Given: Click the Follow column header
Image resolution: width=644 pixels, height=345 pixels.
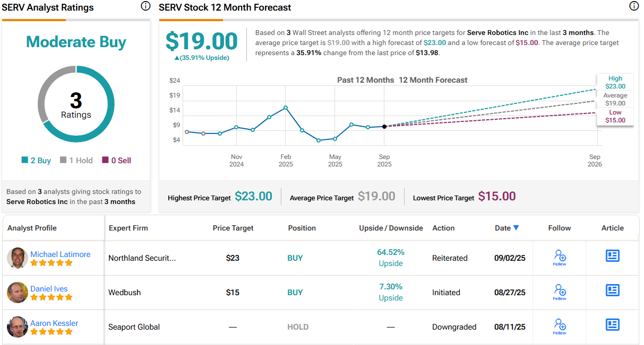Looking at the screenshot, I should point(560,228).
